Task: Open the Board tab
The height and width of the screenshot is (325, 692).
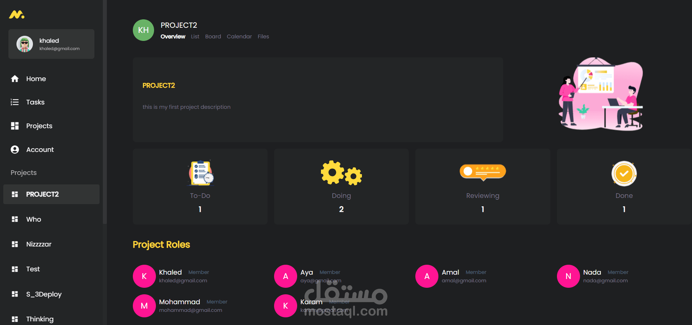Action: point(213,37)
